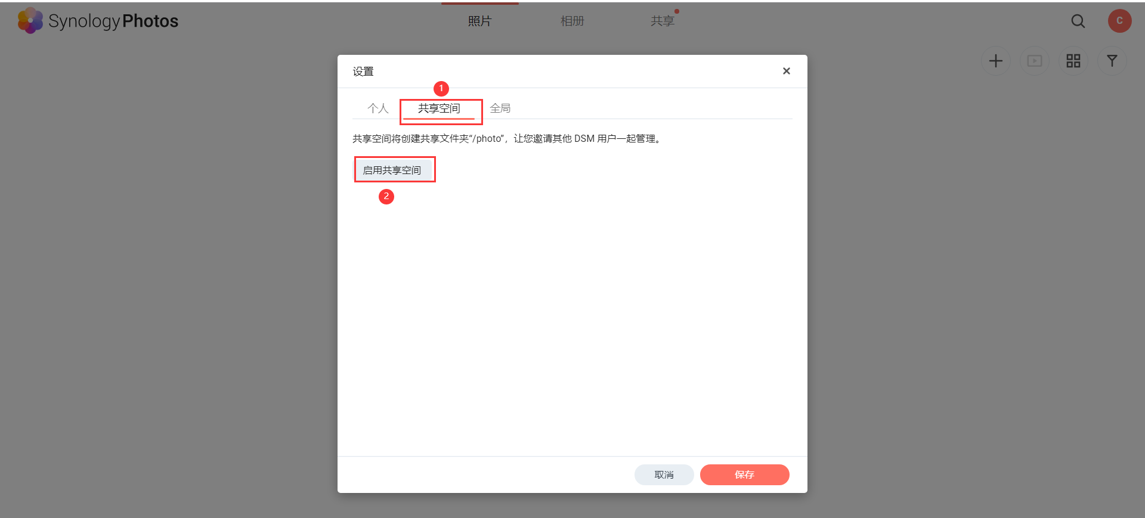The width and height of the screenshot is (1145, 518).
Task: Click the plus add icon
Action: tap(995, 61)
